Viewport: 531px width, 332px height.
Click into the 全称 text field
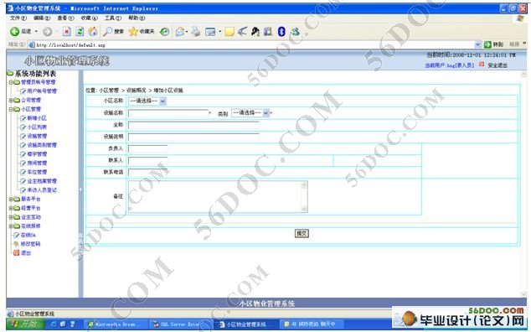point(193,125)
